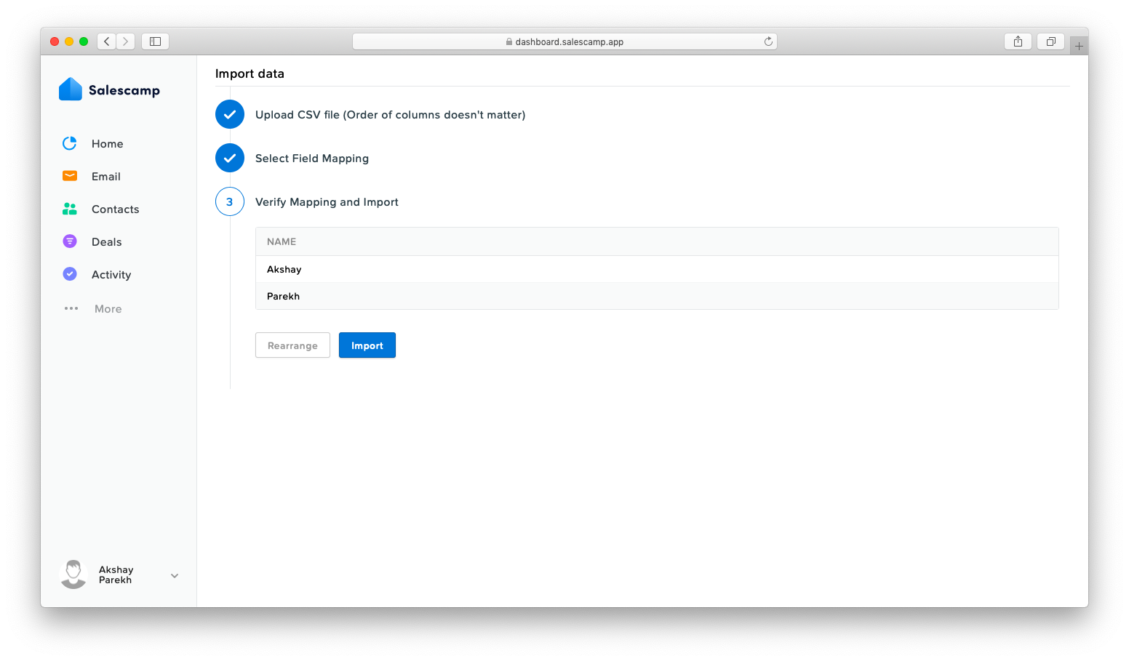Go to the Contacts section
Viewport: 1129px width, 661px height.
point(115,209)
